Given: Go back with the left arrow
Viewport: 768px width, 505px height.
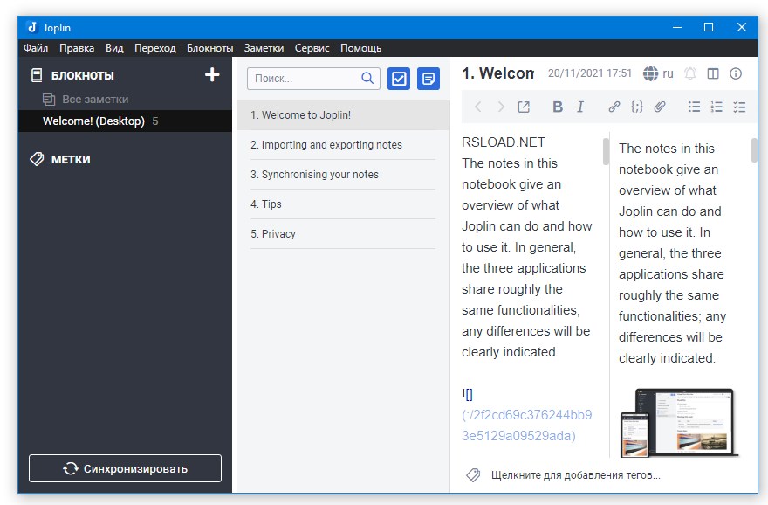Looking at the screenshot, I should [478, 107].
